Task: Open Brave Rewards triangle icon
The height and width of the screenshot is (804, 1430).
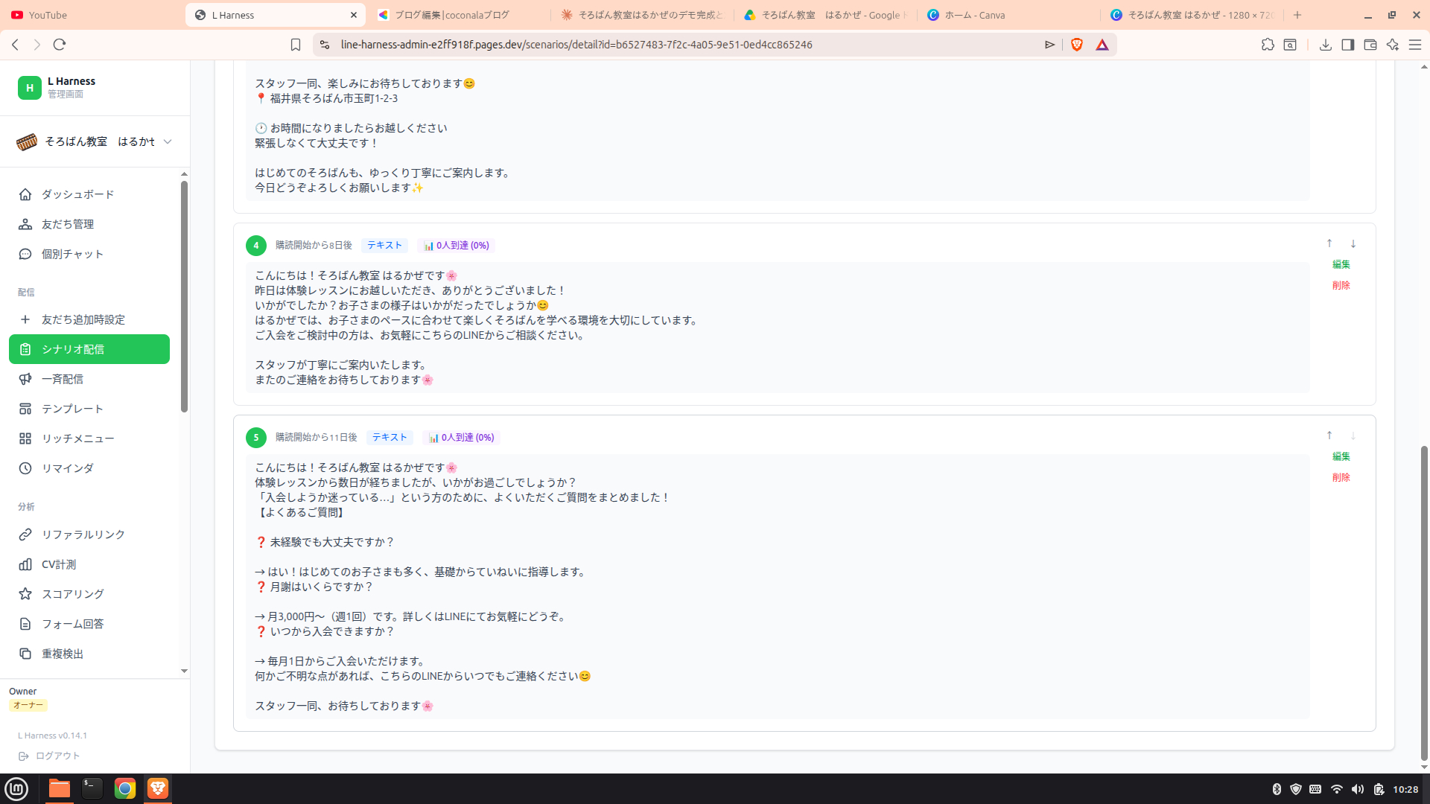Action: (x=1102, y=45)
